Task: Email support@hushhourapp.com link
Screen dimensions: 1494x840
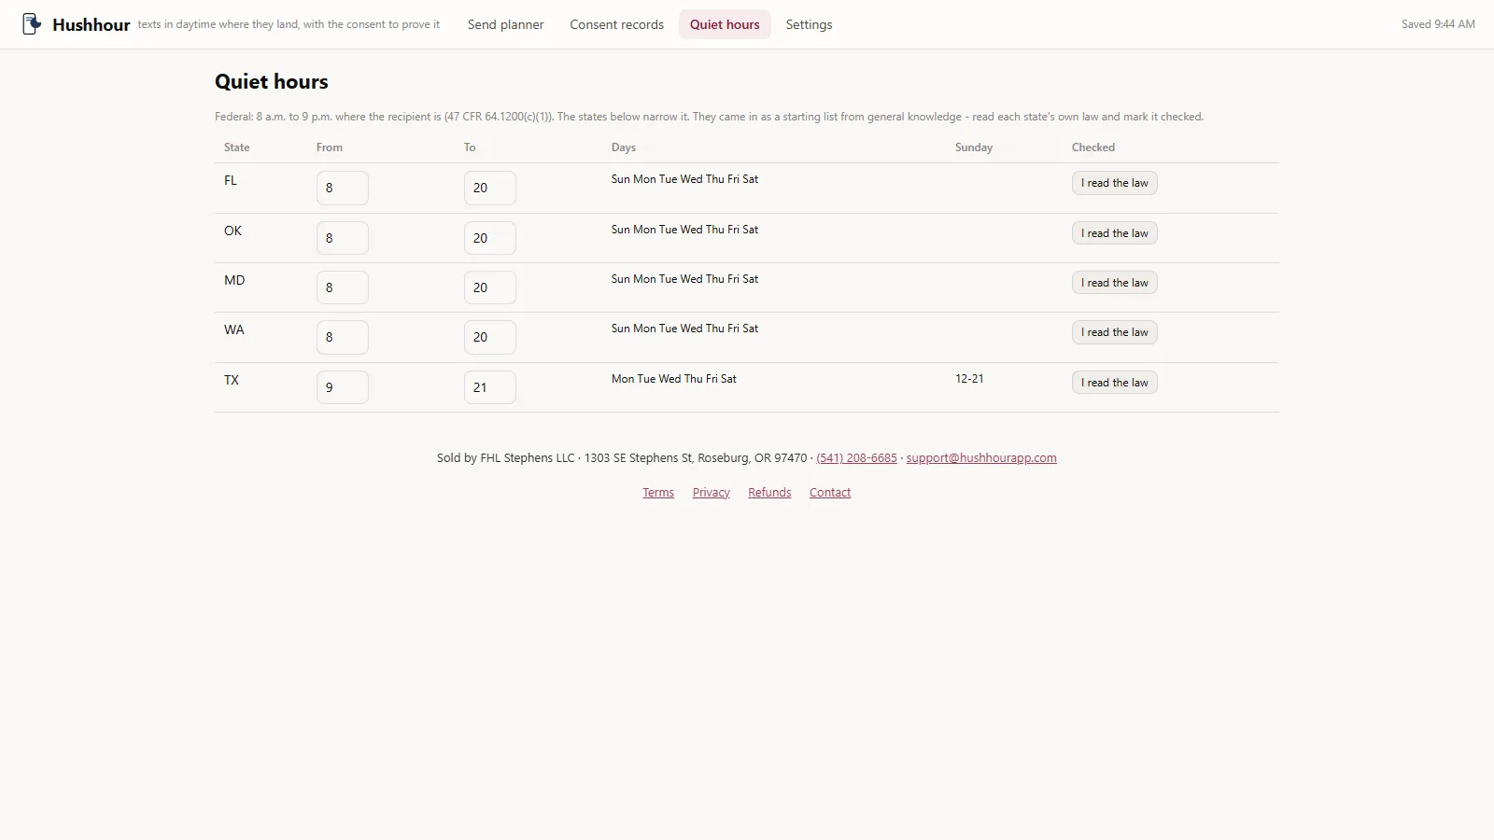Action: (x=981, y=458)
